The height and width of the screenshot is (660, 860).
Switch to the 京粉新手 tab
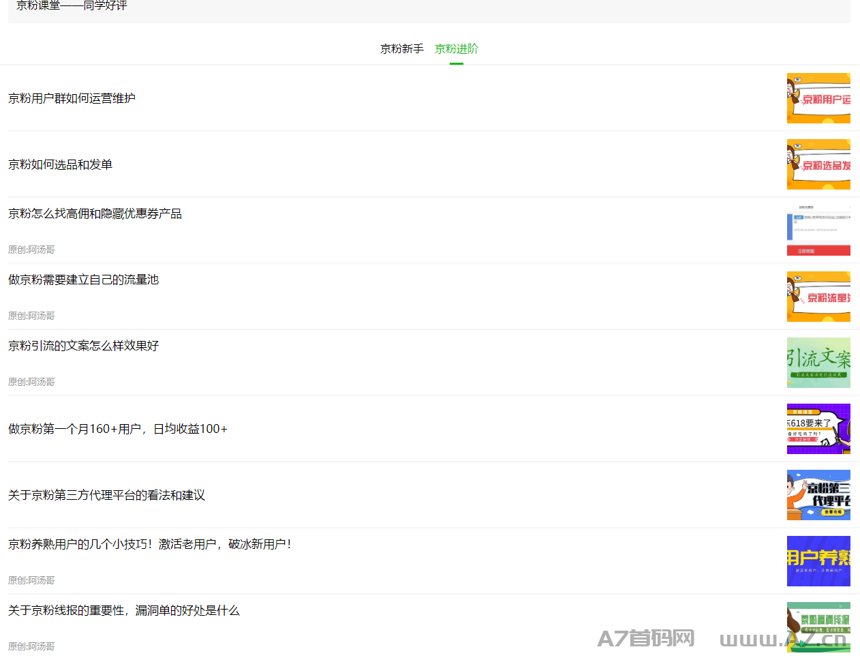pos(402,49)
